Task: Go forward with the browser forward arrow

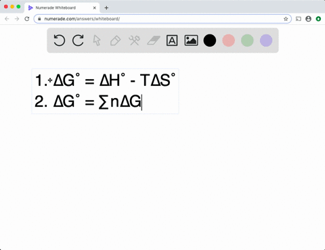Action: [x=17, y=19]
